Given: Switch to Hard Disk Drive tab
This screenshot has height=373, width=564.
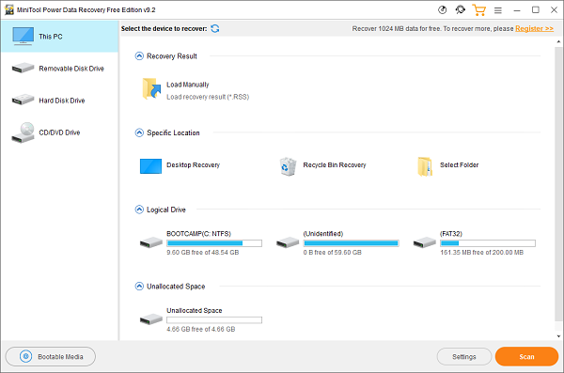Looking at the screenshot, I should pos(59,101).
